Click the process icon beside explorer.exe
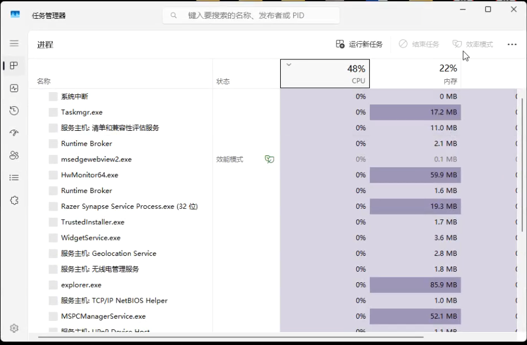 tap(53, 285)
